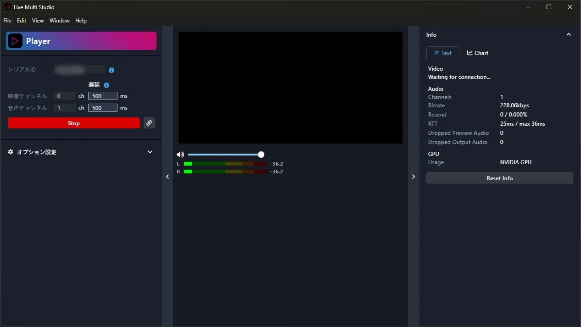
Task: Minimize the Live Multi Studio window
Action: (x=528, y=7)
